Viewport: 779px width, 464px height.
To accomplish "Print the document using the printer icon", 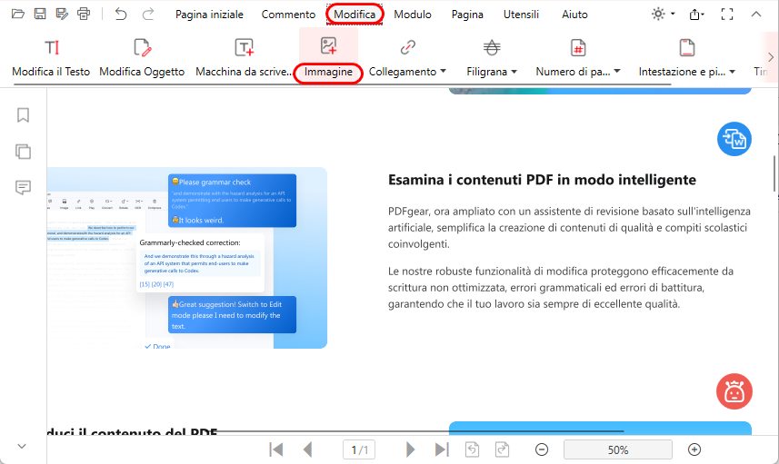I will pos(84,14).
